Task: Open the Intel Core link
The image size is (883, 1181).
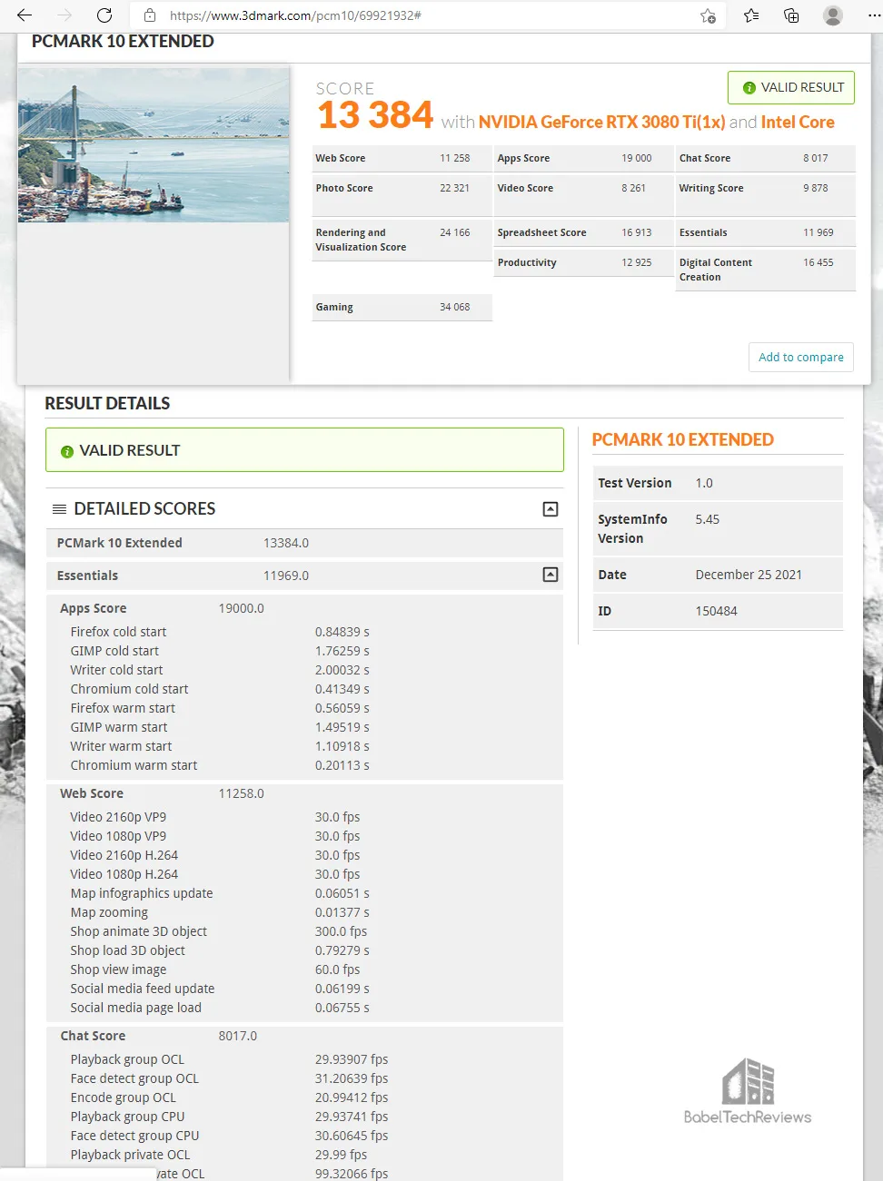Action: tap(798, 122)
